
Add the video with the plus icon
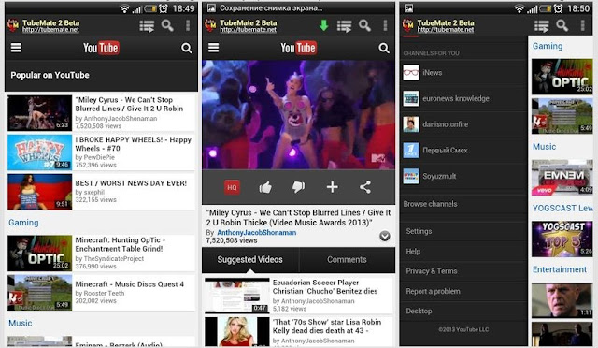click(x=333, y=187)
